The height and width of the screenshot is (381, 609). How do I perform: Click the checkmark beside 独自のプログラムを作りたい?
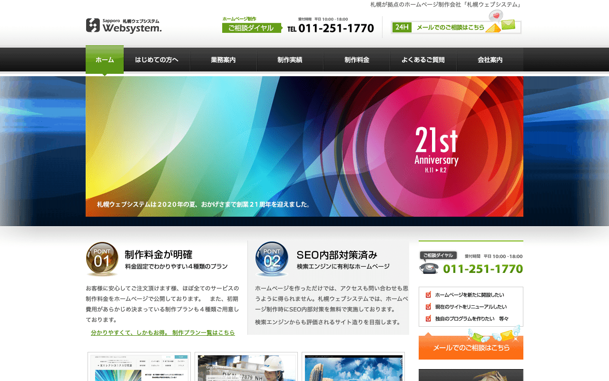pyautogui.click(x=428, y=319)
